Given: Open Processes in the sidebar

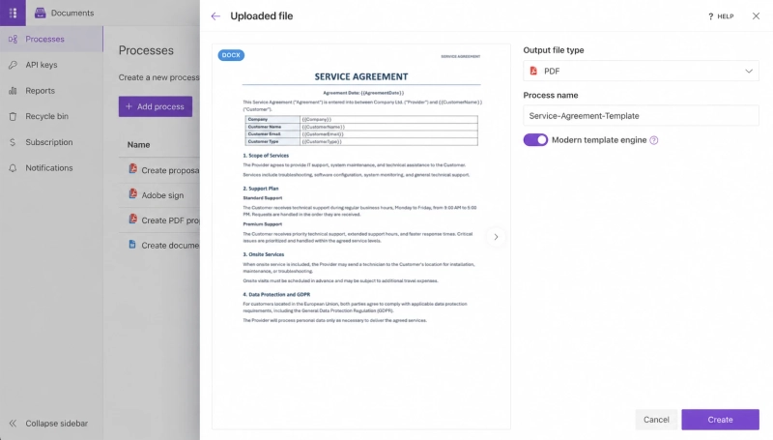Looking at the screenshot, I should (51, 39).
